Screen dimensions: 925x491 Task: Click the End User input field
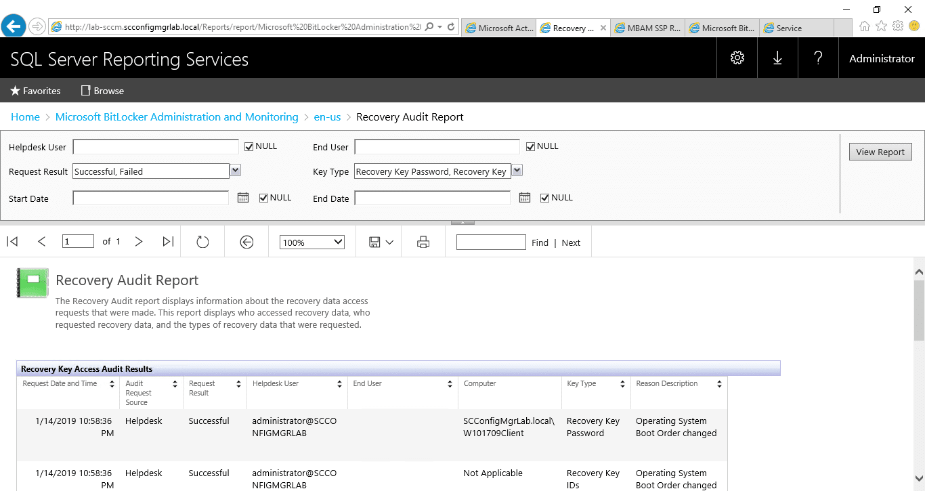click(x=437, y=147)
